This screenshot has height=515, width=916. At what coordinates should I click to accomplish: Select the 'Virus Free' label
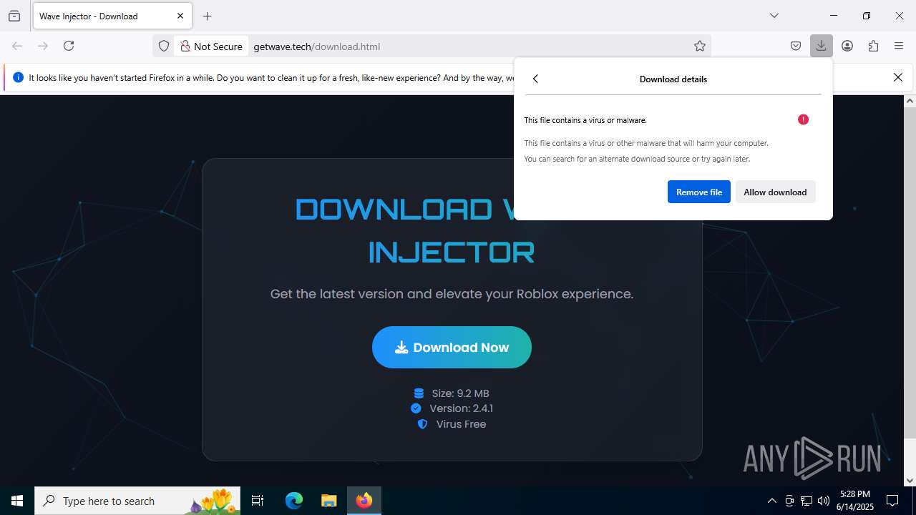tap(461, 424)
